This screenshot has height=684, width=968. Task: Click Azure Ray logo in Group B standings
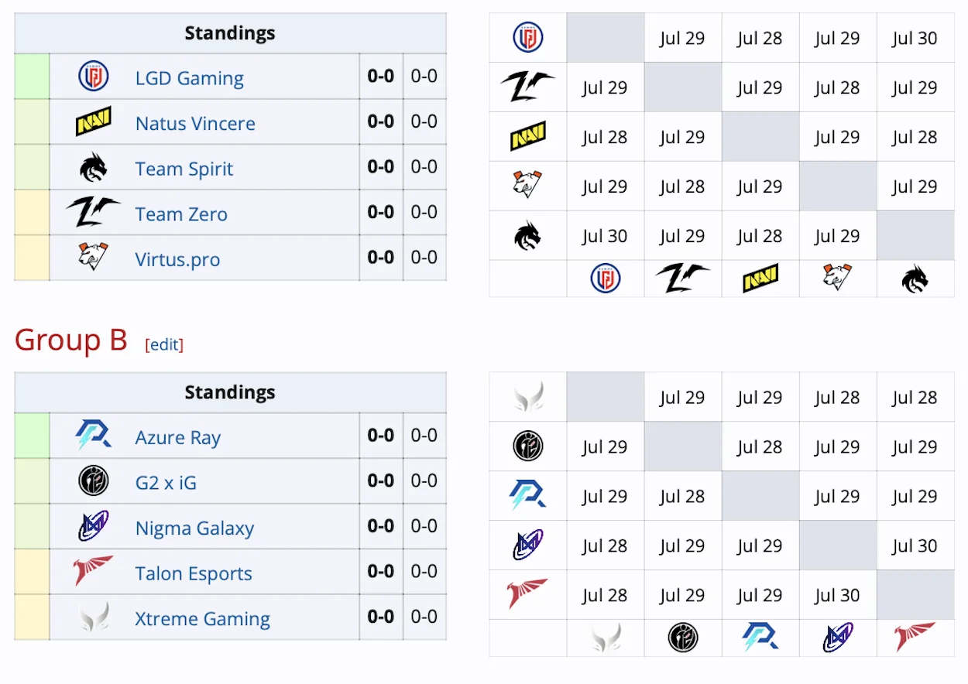click(x=93, y=436)
